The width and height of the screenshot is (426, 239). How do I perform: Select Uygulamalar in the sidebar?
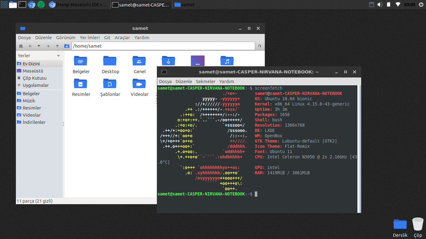[x=39, y=85]
